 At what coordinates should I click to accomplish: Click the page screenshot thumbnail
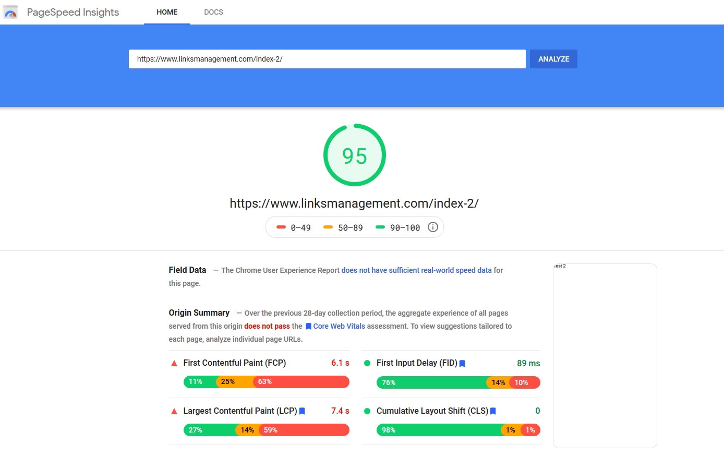pyautogui.click(x=605, y=356)
